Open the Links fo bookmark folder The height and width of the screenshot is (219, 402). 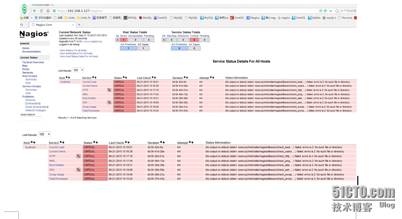[x=83, y=18]
